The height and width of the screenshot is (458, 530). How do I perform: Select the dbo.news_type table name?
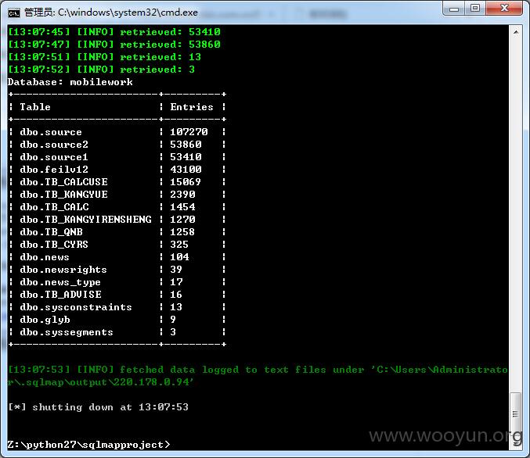coord(60,282)
